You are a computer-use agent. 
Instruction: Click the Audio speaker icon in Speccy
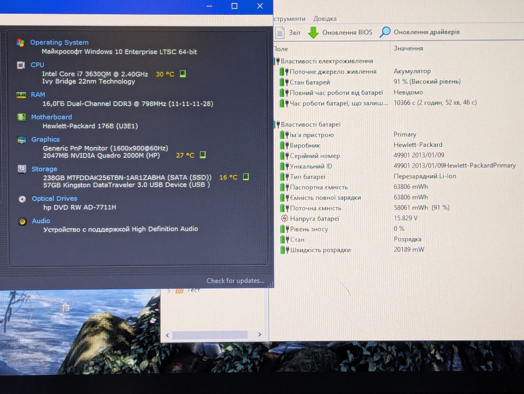coord(23,221)
